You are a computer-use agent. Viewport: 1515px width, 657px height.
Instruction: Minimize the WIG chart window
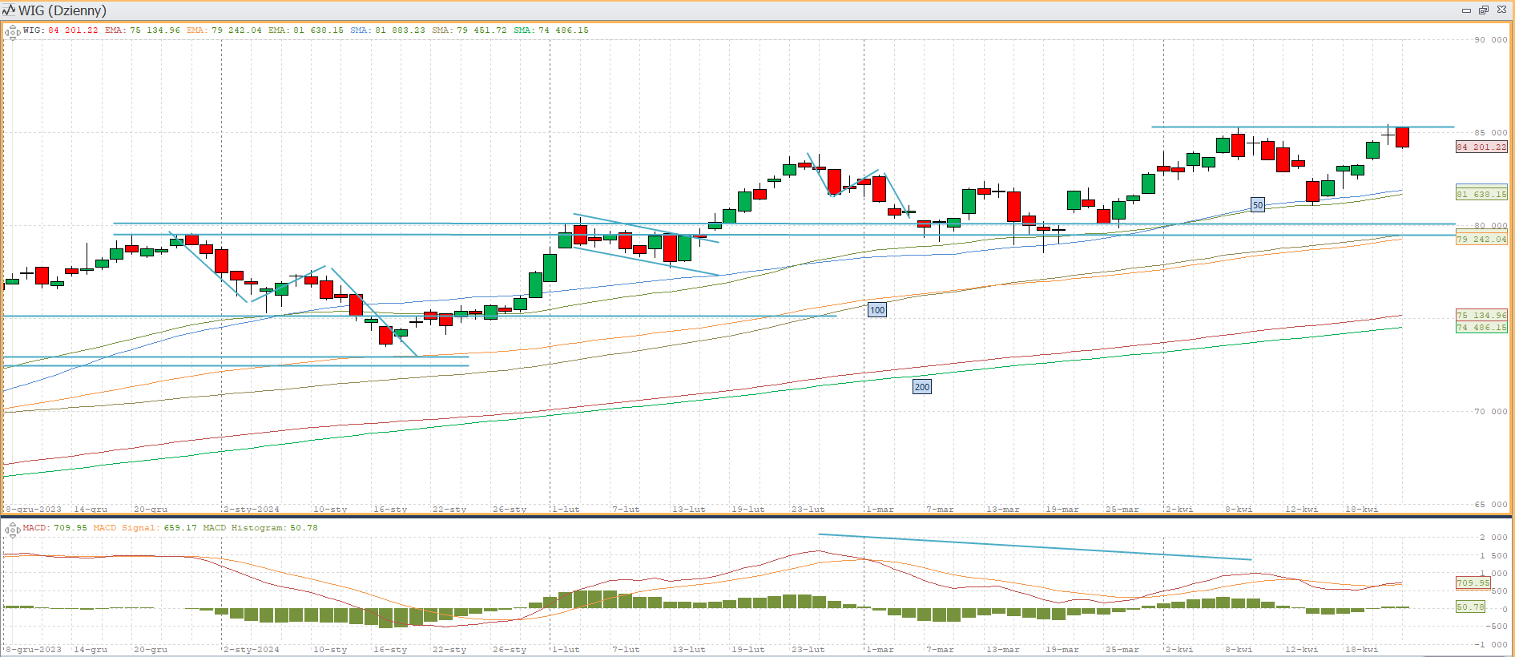(x=1466, y=10)
